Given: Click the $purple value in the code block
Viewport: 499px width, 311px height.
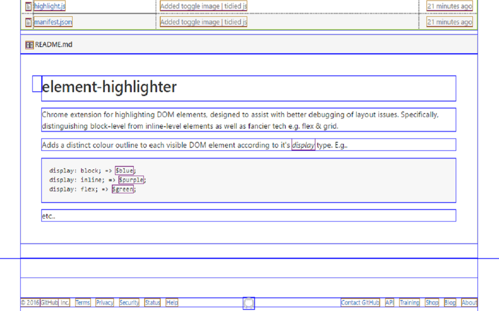Looking at the screenshot, I should click(x=131, y=180).
